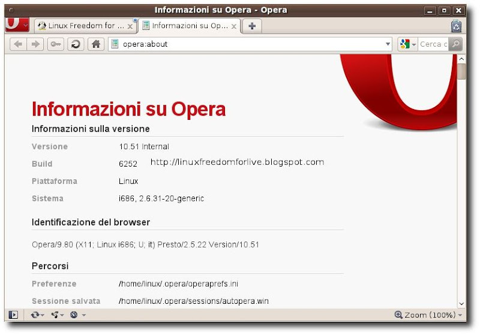Switch to the Linux Freedom for tab
Image resolution: width=480 pixels, height=335 pixels.
[x=85, y=26]
